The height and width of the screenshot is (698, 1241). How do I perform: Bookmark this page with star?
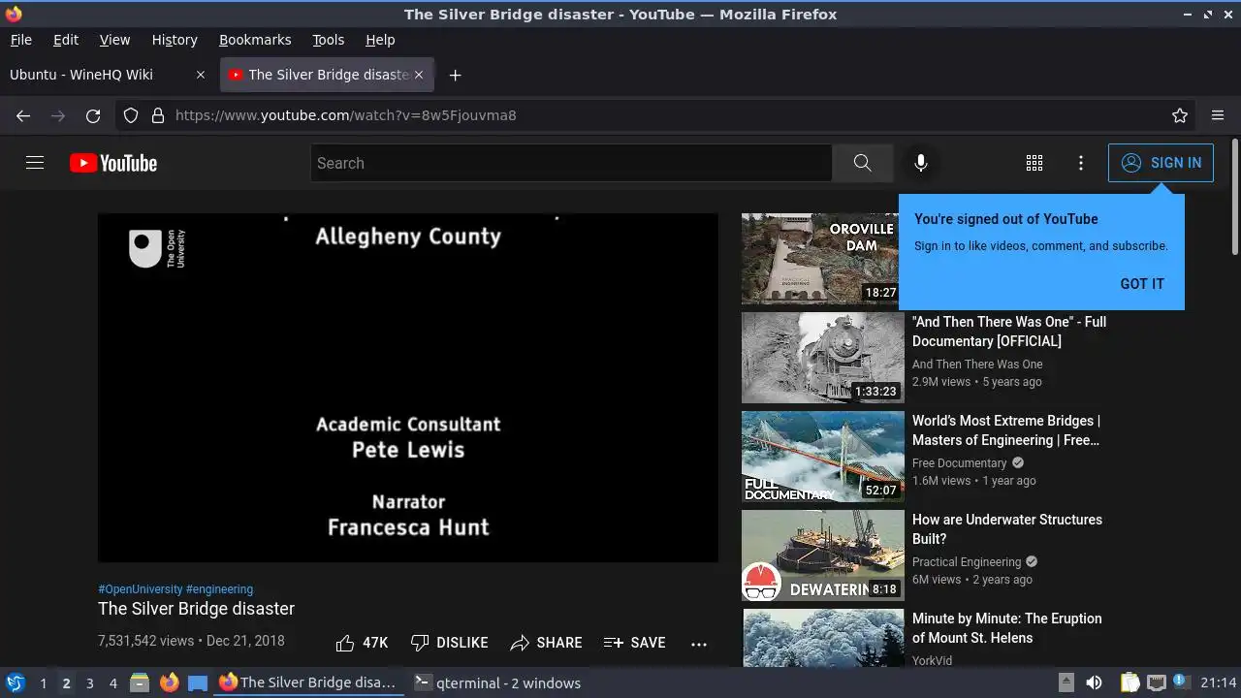click(1180, 115)
